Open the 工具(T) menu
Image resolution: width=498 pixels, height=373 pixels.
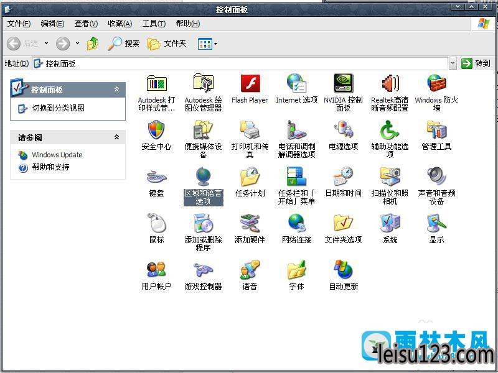point(154,24)
